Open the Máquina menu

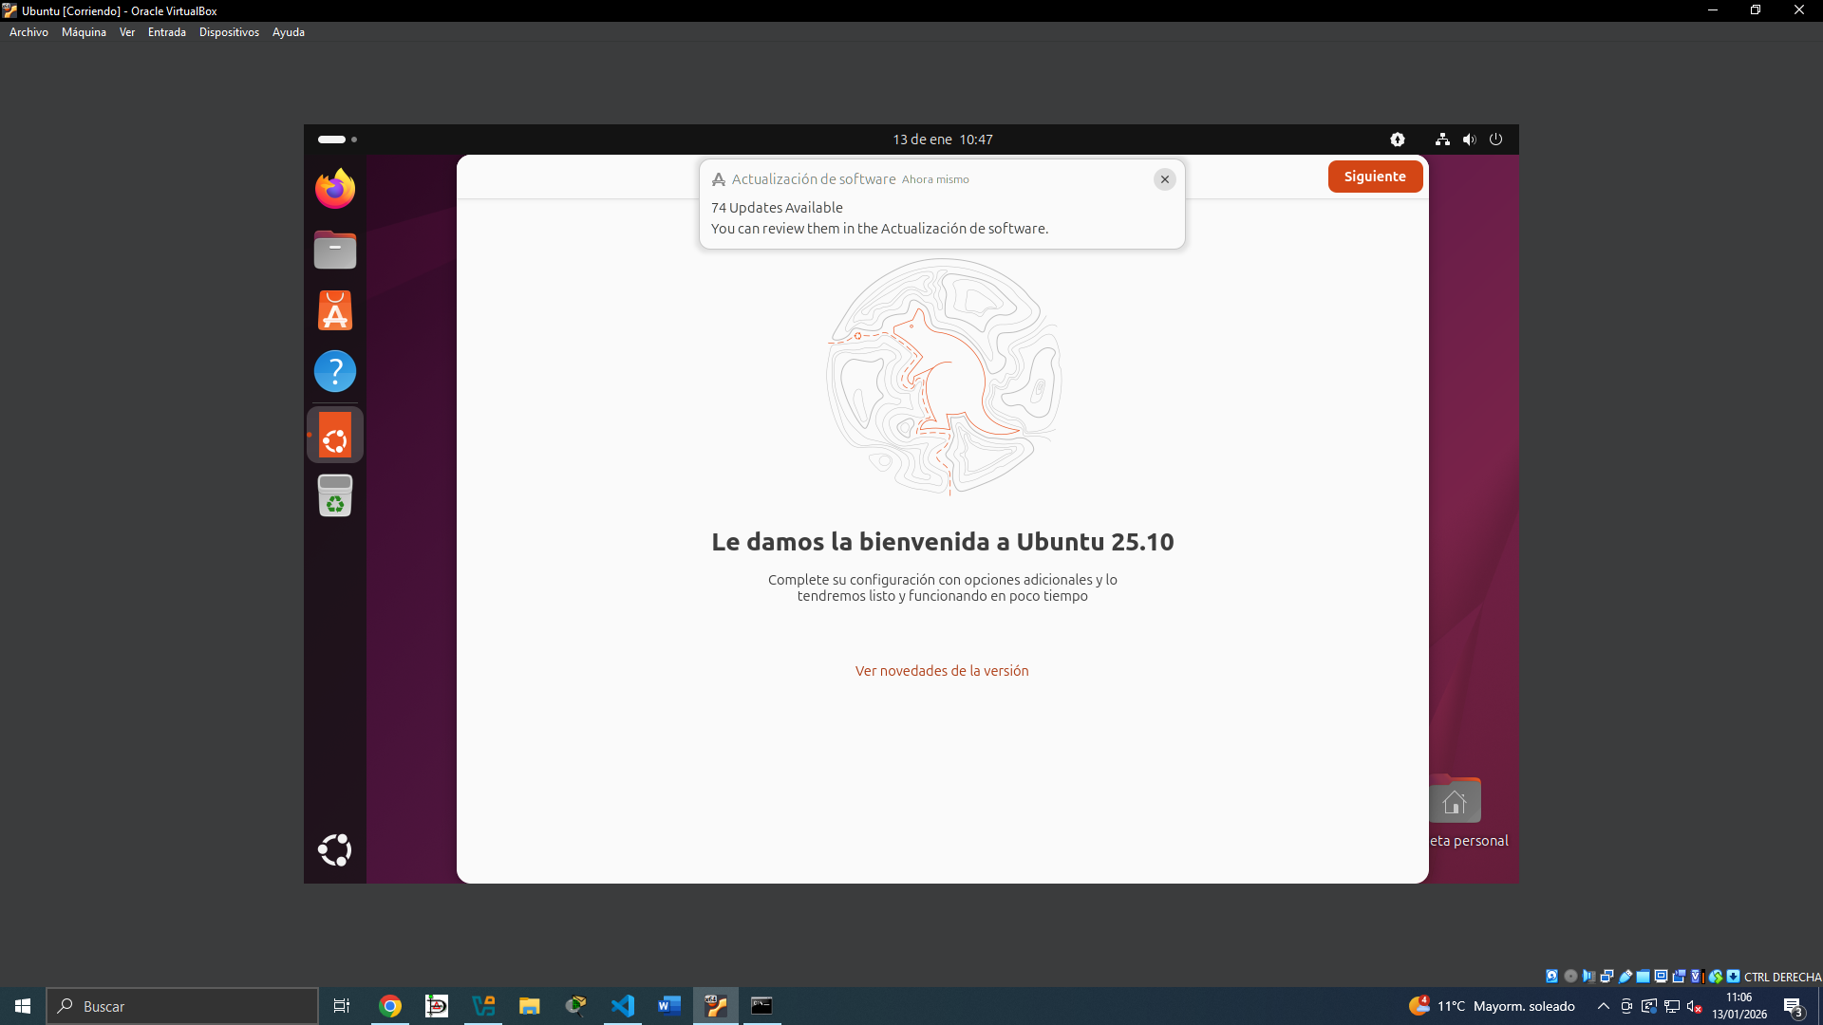pyautogui.click(x=84, y=32)
